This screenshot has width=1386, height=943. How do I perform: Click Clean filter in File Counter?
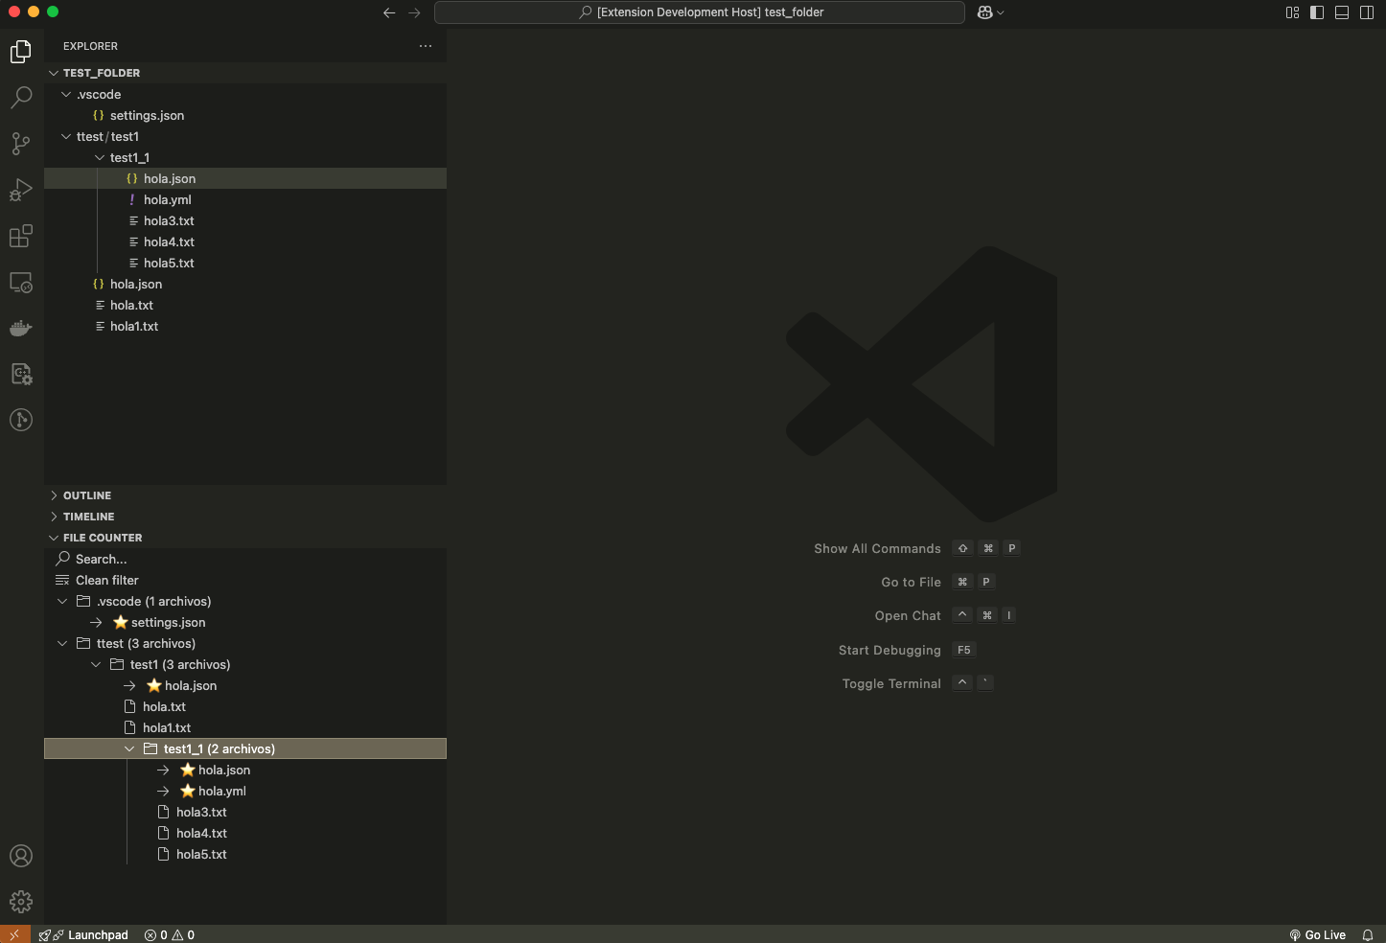click(x=245, y=580)
